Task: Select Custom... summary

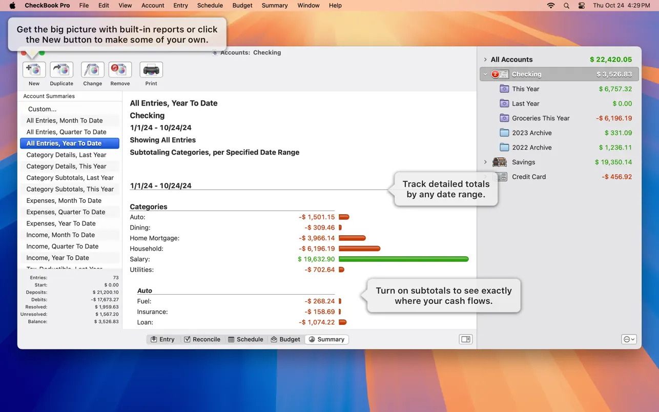Action: [70, 109]
